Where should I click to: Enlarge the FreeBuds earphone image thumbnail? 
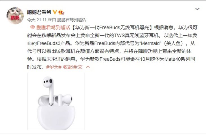click(56, 101)
